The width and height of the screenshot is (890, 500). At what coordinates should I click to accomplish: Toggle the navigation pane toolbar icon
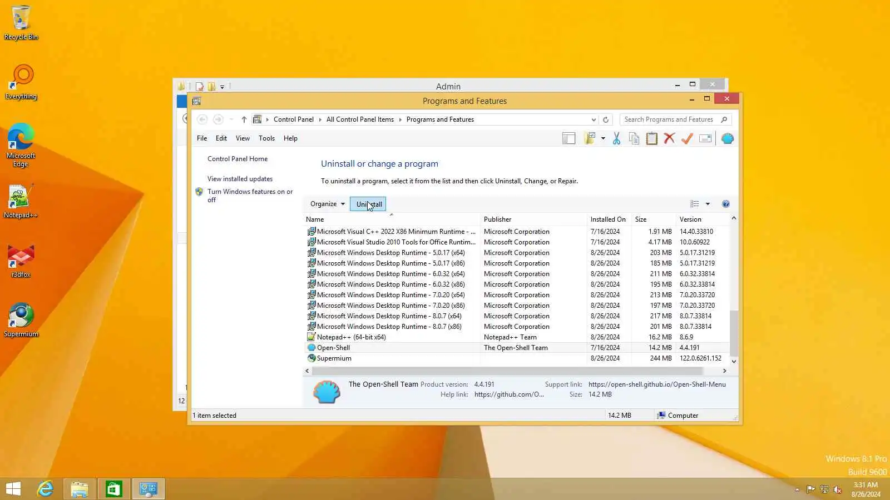point(568,138)
